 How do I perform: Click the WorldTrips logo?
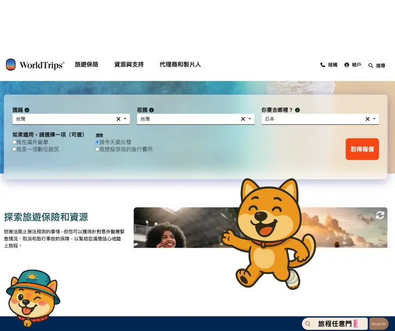35,65
